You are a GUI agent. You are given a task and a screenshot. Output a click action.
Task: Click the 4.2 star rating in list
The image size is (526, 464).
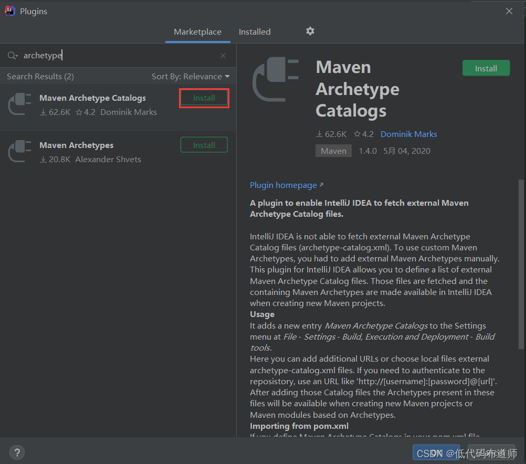pos(86,112)
